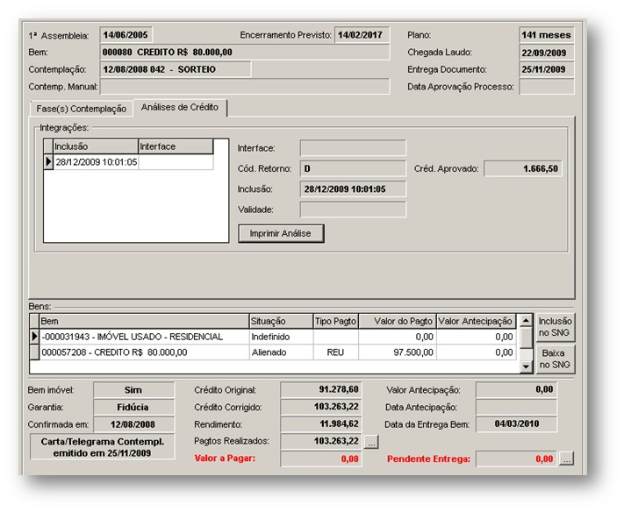Click the Chegada Laudo date field
Image resolution: width=624 pixels, height=512 pixels.
click(547, 53)
